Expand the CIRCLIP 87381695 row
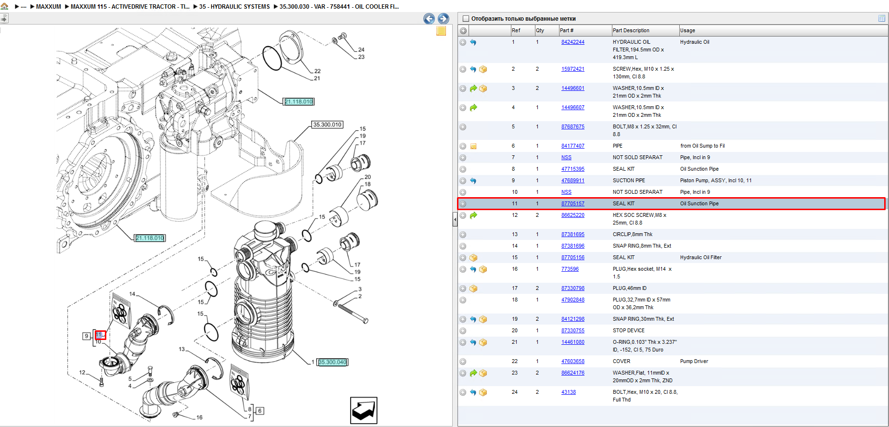 tap(463, 235)
